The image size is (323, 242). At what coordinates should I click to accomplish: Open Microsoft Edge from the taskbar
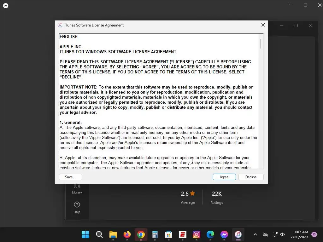210,234
